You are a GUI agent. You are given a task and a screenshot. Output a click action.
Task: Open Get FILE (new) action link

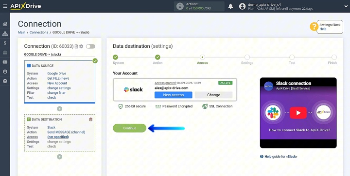point(58,78)
